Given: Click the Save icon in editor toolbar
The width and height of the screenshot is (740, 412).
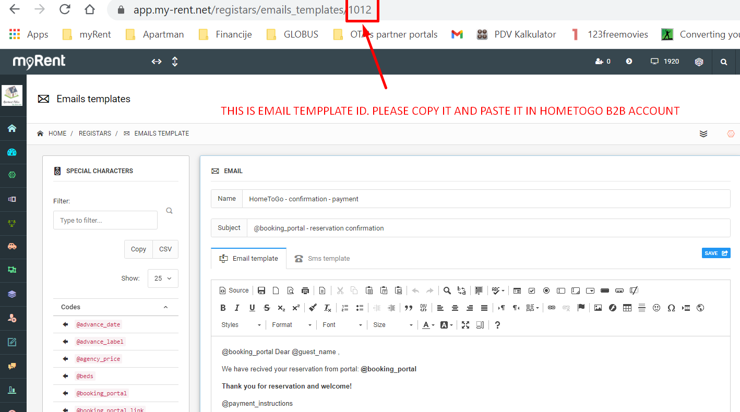Looking at the screenshot, I should click(x=261, y=290).
